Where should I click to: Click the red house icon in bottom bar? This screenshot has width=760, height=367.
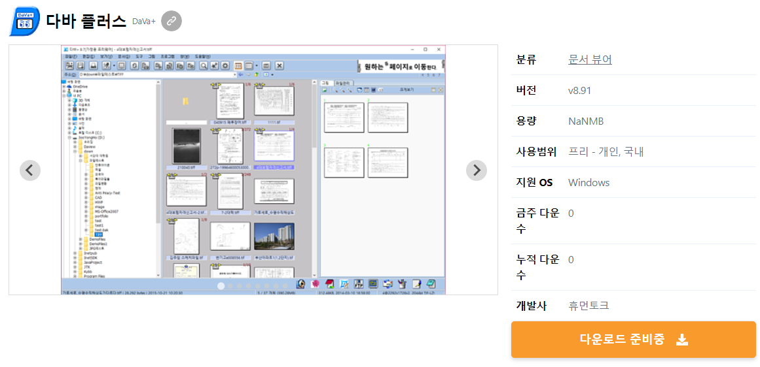[329, 284]
